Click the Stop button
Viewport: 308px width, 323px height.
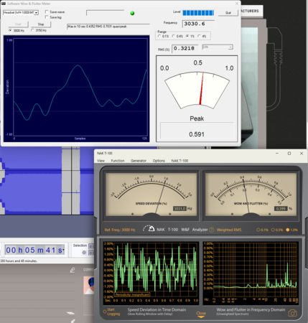click(41, 24)
